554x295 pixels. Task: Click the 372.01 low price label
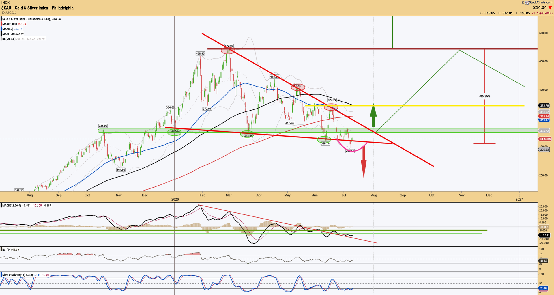pyautogui.click(x=207, y=109)
